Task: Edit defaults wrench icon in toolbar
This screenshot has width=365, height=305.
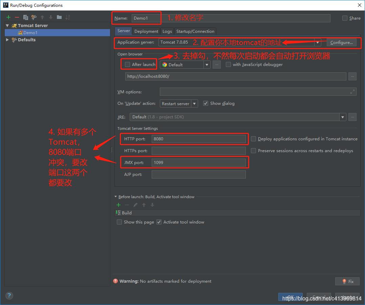Action: [34, 17]
